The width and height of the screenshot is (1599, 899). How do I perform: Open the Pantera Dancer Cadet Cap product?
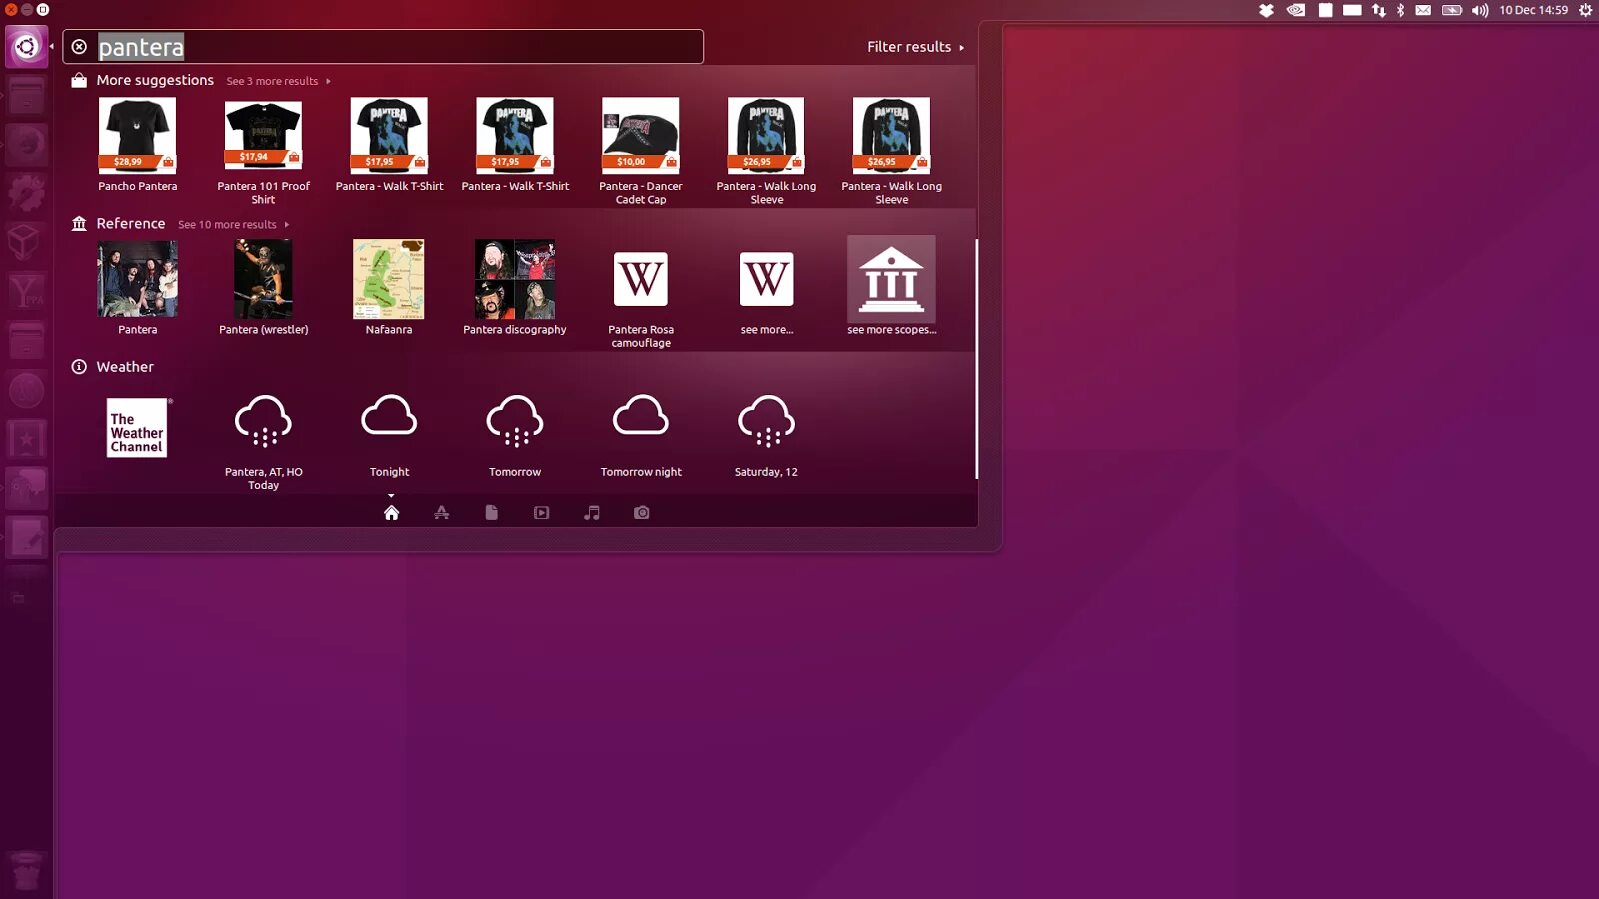641,151
